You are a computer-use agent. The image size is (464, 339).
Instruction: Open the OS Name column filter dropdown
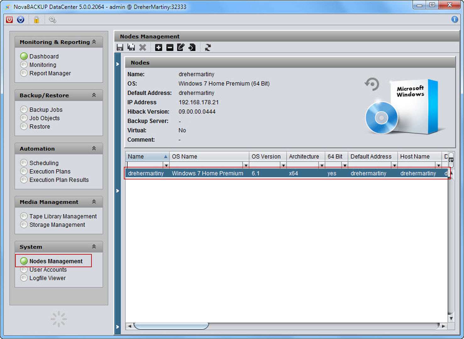[246, 165]
